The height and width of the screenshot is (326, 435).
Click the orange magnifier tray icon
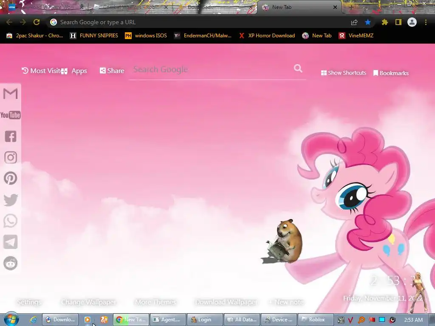361,320
